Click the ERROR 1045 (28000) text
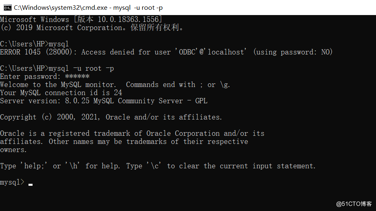Viewport: 376px width, 211px height. [36, 52]
